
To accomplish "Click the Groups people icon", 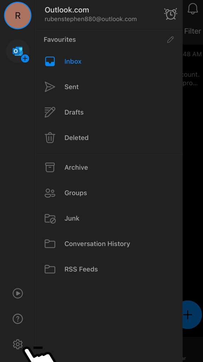I will pyautogui.click(x=50, y=193).
